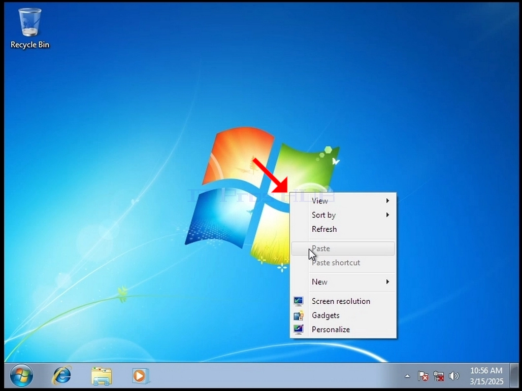This screenshot has width=522, height=391.
Task: Open the New submenu
Action: pyautogui.click(x=343, y=282)
